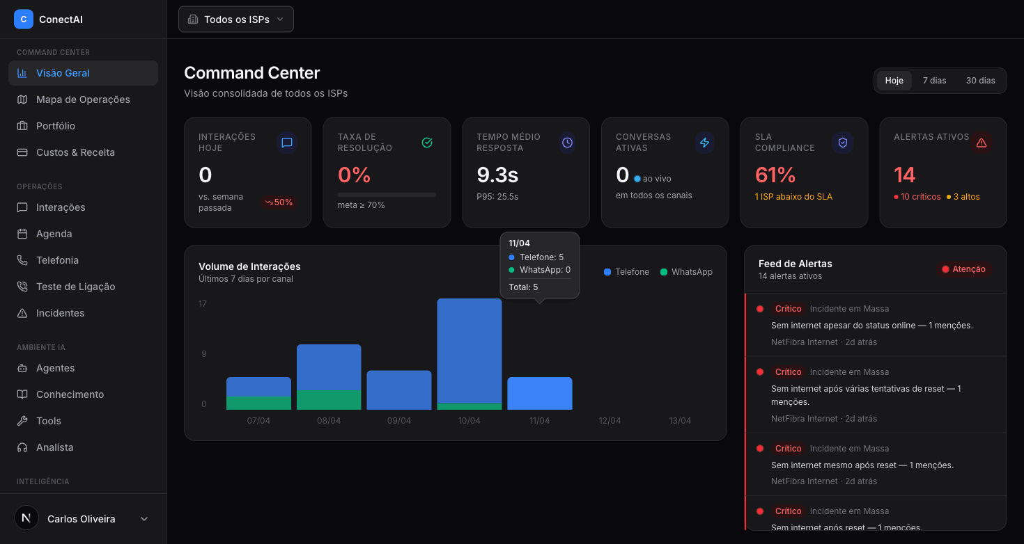Click the 08/04 bar in the chart

(329, 377)
